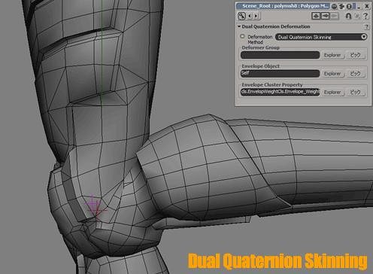Image resolution: width=373 pixels, height=274 pixels.
Task: Click Explorer button for Deformer Group
Action: click(x=332, y=55)
